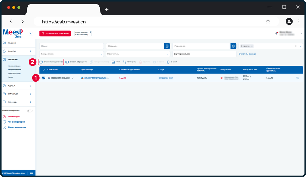Image resolution: width=306 pixels, height=177 pixels.
Task: Open the Period to calendar picker
Action: [x=233, y=46]
